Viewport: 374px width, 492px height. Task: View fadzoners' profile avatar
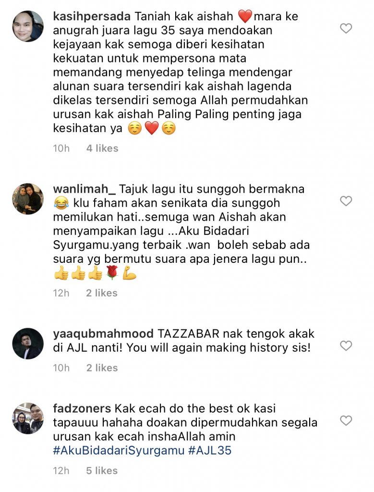tap(28, 418)
